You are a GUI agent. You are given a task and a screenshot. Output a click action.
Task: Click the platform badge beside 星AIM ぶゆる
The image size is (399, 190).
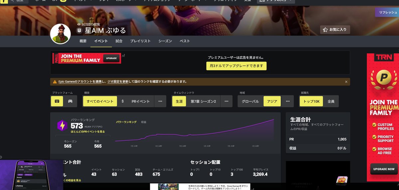pyautogui.click(x=79, y=30)
